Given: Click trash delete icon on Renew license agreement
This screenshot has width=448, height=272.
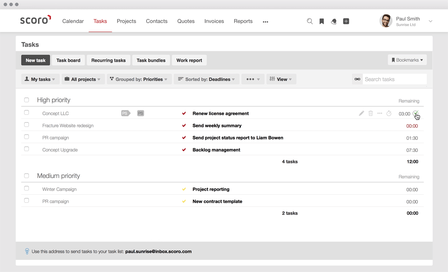Looking at the screenshot, I should (371, 113).
